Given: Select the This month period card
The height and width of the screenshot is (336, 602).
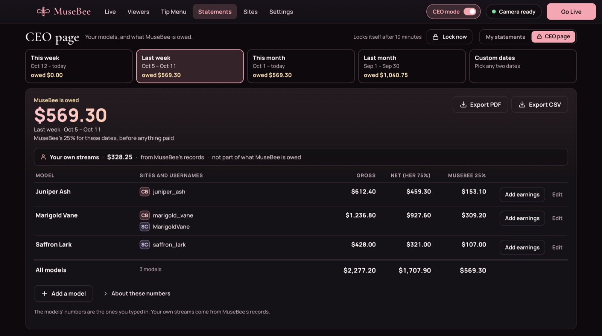Looking at the screenshot, I should 301,66.
